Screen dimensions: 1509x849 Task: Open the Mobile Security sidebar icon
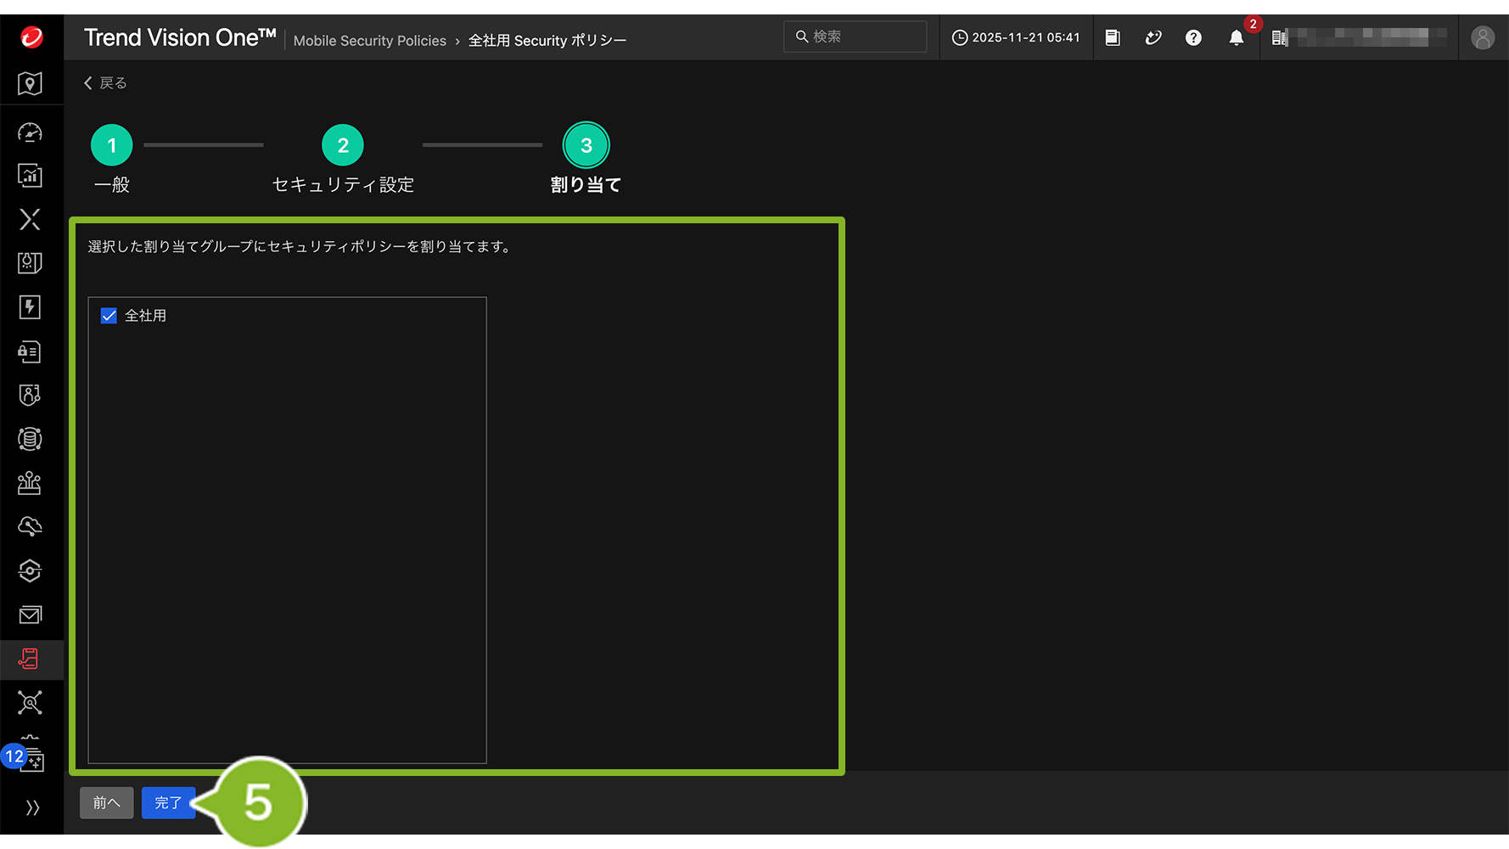pyautogui.click(x=30, y=660)
